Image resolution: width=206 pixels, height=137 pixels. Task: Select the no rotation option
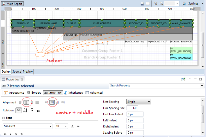tap(19, 110)
